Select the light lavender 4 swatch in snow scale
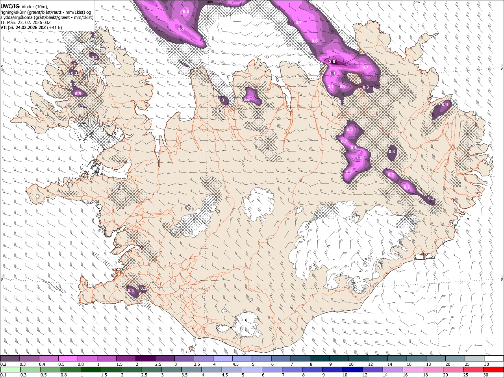The width and height of the screenshot is (504, 378). tap(223, 358)
